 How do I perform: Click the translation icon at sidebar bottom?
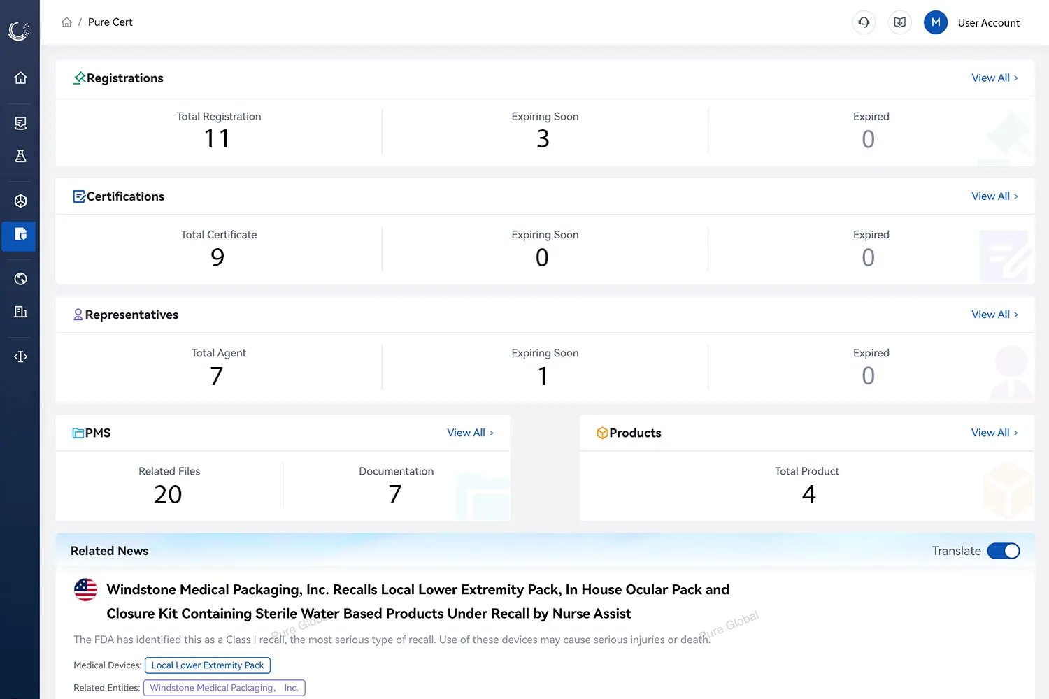tap(19, 356)
